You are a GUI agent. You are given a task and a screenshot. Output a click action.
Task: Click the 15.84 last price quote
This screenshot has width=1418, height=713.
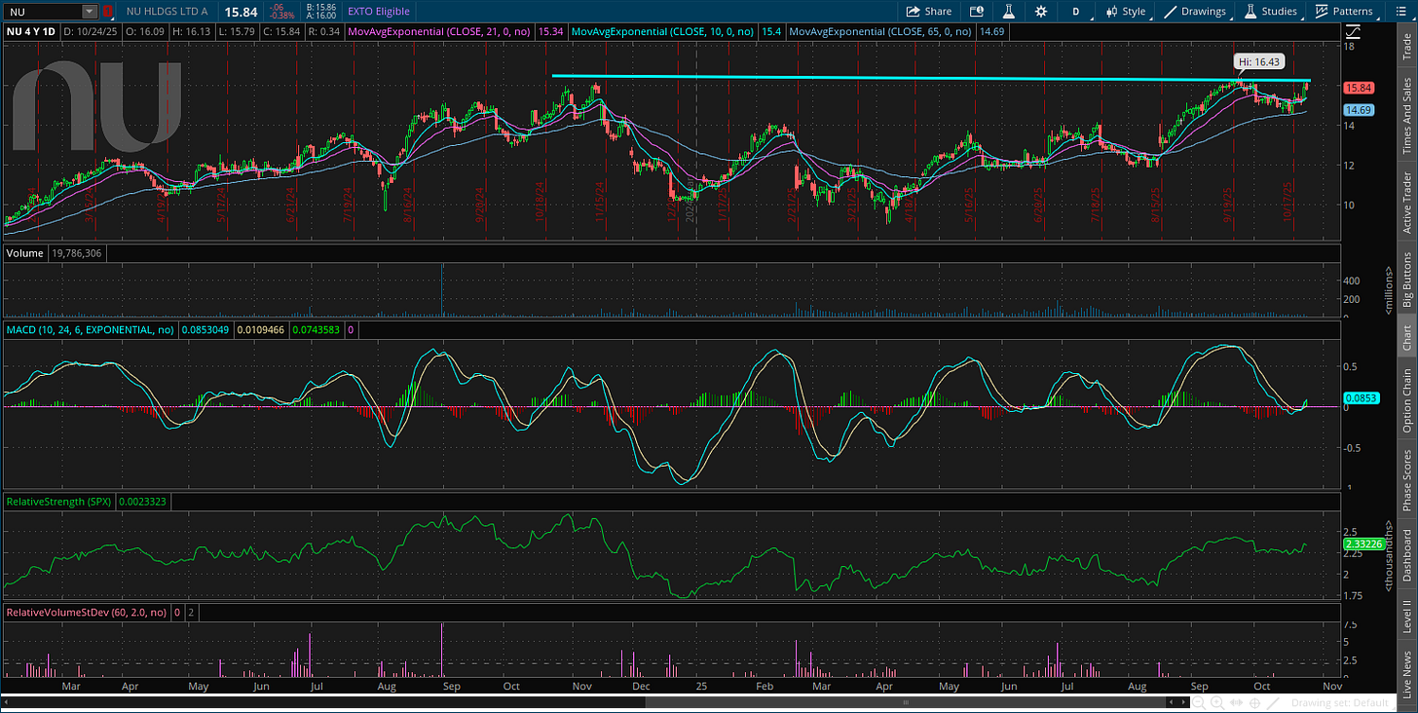point(239,12)
